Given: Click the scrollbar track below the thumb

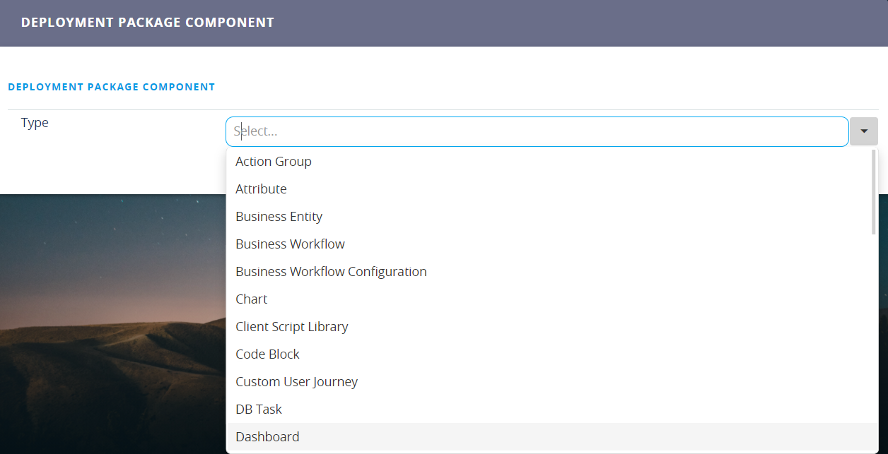Looking at the screenshot, I should click(x=874, y=339).
